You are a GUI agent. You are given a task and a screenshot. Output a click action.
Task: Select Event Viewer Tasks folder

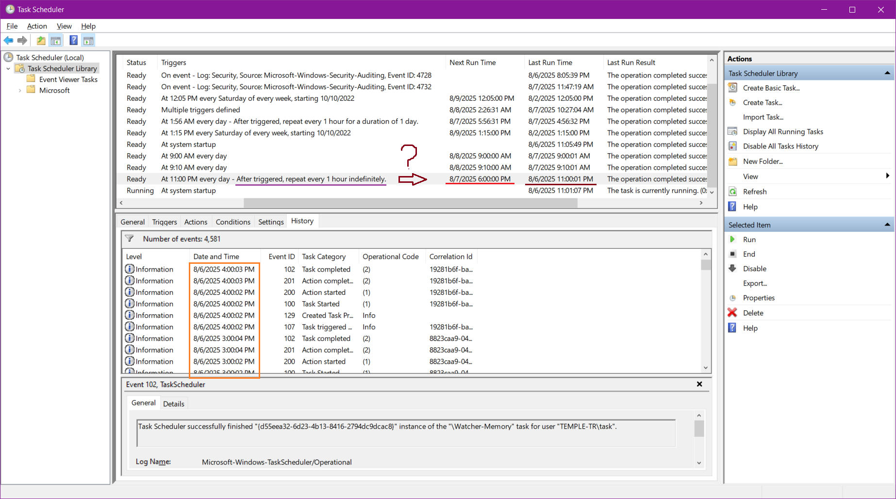coord(68,79)
